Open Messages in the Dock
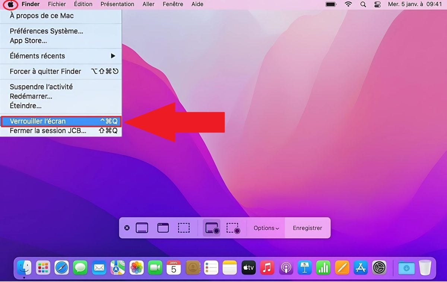 [x=80, y=267]
